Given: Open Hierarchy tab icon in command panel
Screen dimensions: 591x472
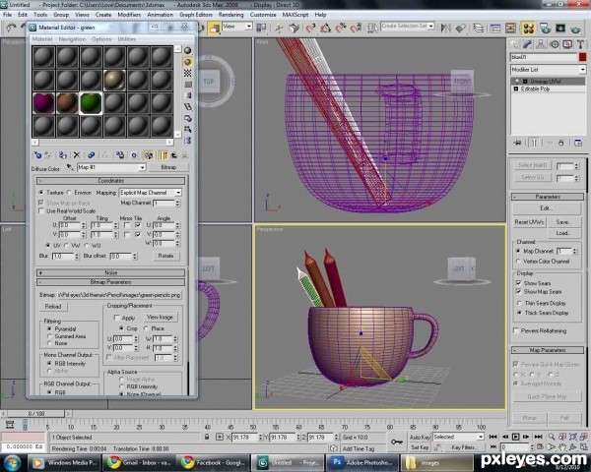Looking at the screenshot, I should tap(541, 45).
